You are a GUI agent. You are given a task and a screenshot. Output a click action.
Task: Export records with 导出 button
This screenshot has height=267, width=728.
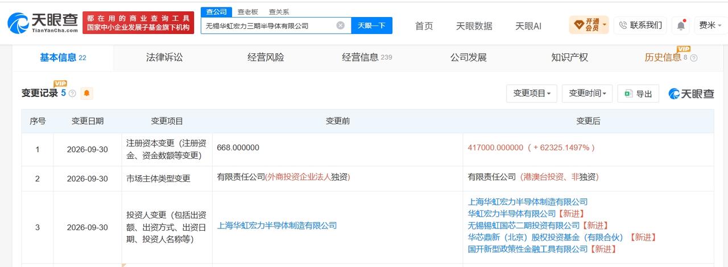click(x=639, y=94)
